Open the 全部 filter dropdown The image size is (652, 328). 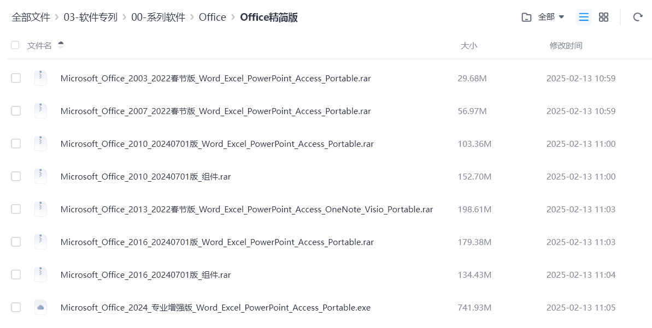point(551,17)
